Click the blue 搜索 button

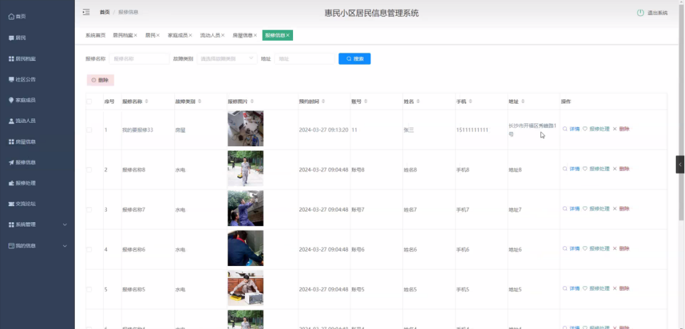click(x=355, y=59)
